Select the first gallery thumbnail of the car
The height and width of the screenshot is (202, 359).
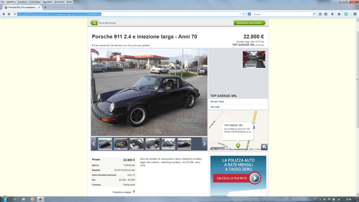pyautogui.click(x=105, y=144)
